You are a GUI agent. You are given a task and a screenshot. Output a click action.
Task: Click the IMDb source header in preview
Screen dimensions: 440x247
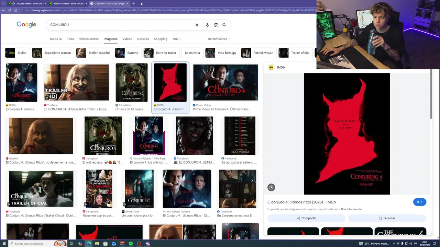coord(277,67)
